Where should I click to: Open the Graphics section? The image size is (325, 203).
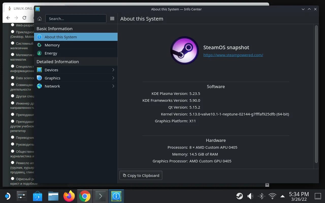click(x=76, y=78)
